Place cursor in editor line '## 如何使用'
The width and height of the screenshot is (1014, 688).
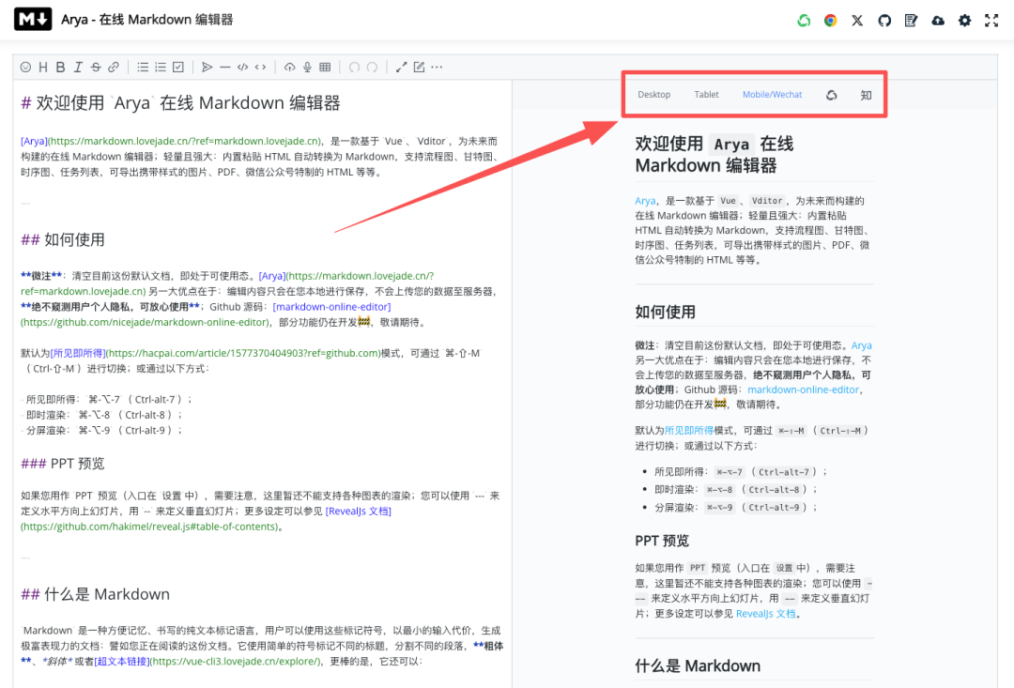coord(63,240)
